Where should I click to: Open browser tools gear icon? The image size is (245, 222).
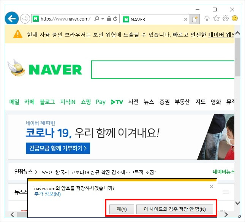226,19
